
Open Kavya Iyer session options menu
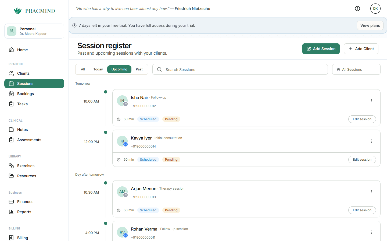pyautogui.click(x=372, y=141)
